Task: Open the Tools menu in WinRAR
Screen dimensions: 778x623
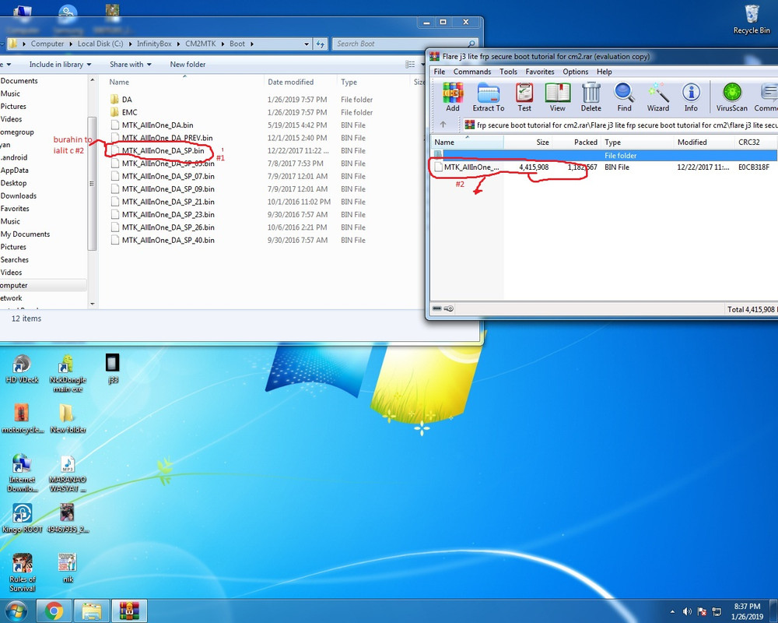Action: click(508, 72)
